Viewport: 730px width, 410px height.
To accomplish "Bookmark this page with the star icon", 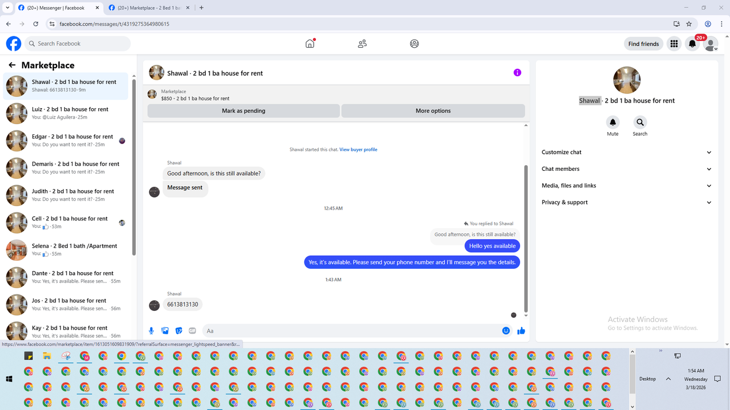I will click(x=689, y=24).
